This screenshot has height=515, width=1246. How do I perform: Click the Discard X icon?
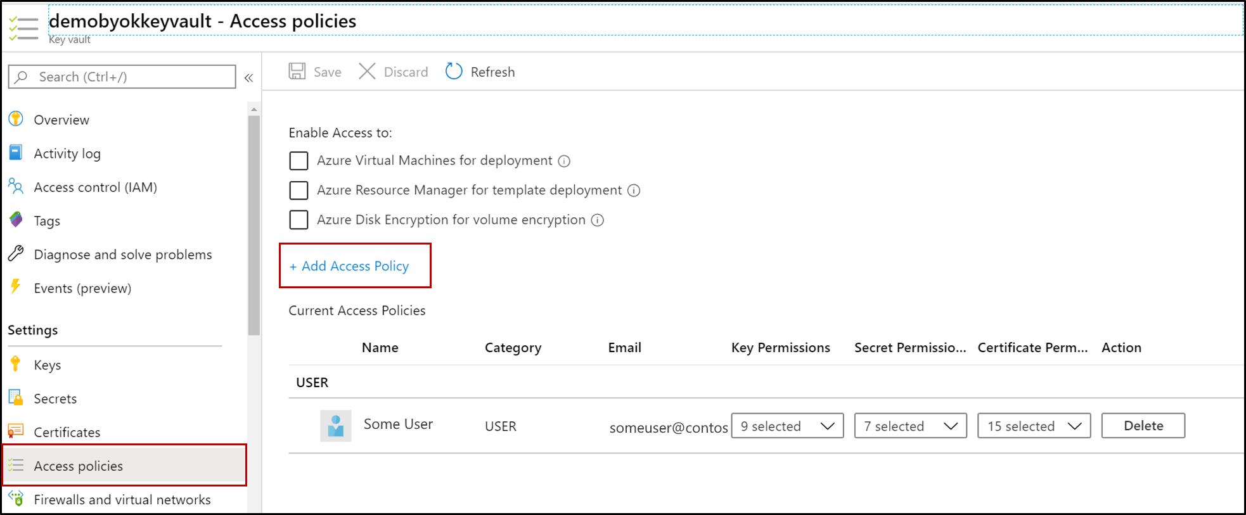pos(367,71)
